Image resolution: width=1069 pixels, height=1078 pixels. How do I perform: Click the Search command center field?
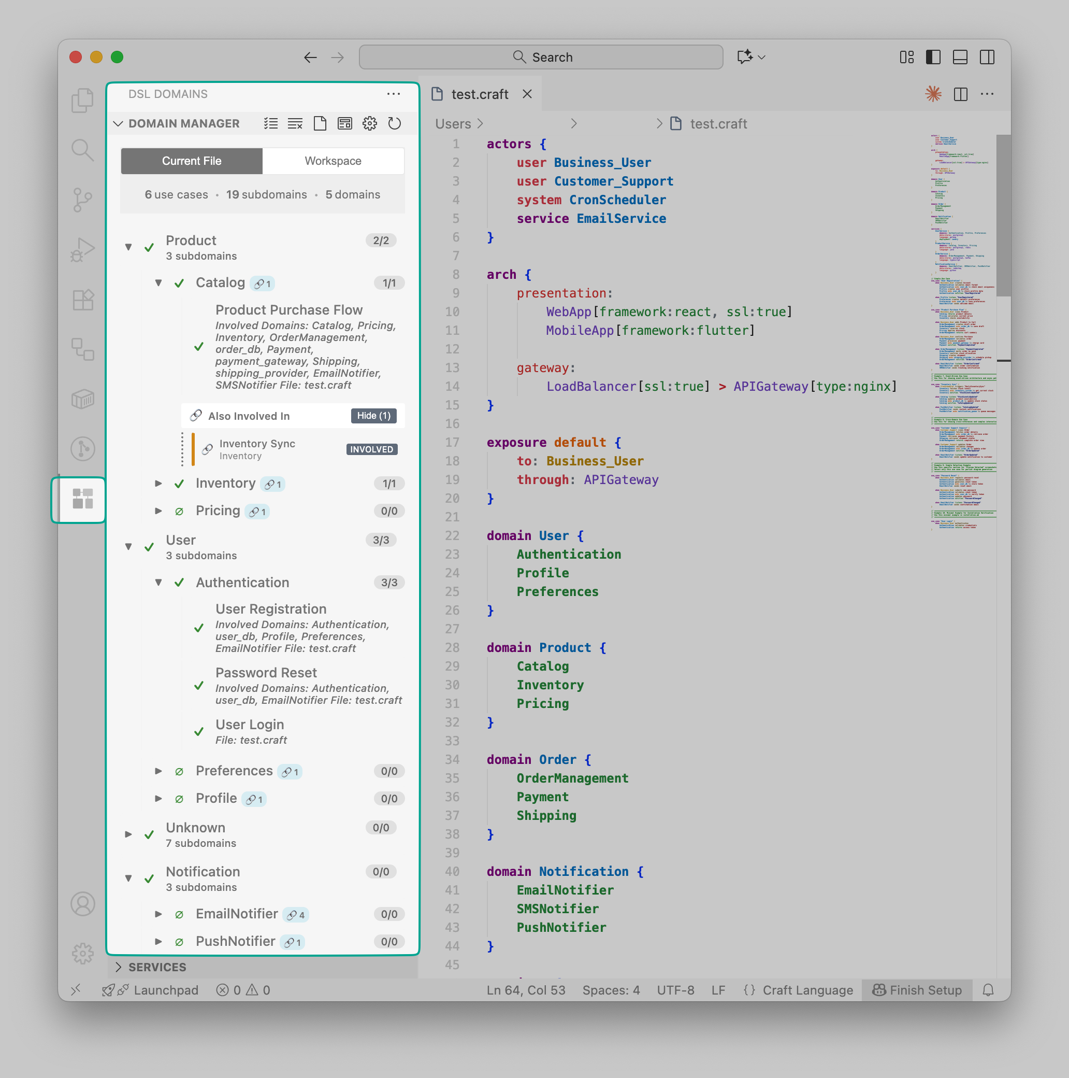(x=541, y=57)
